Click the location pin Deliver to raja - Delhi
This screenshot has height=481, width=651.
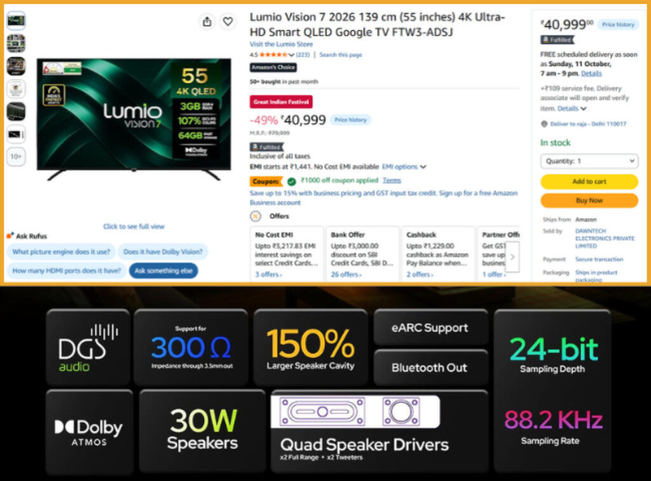tap(584, 124)
